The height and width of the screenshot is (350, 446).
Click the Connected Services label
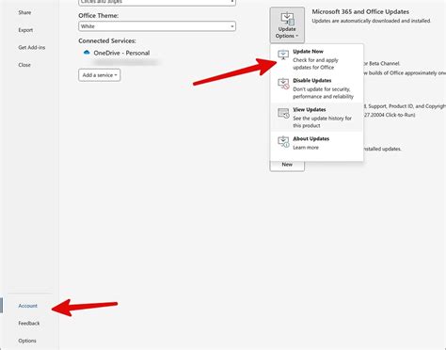pyautogui.click(x=107, y=40)
